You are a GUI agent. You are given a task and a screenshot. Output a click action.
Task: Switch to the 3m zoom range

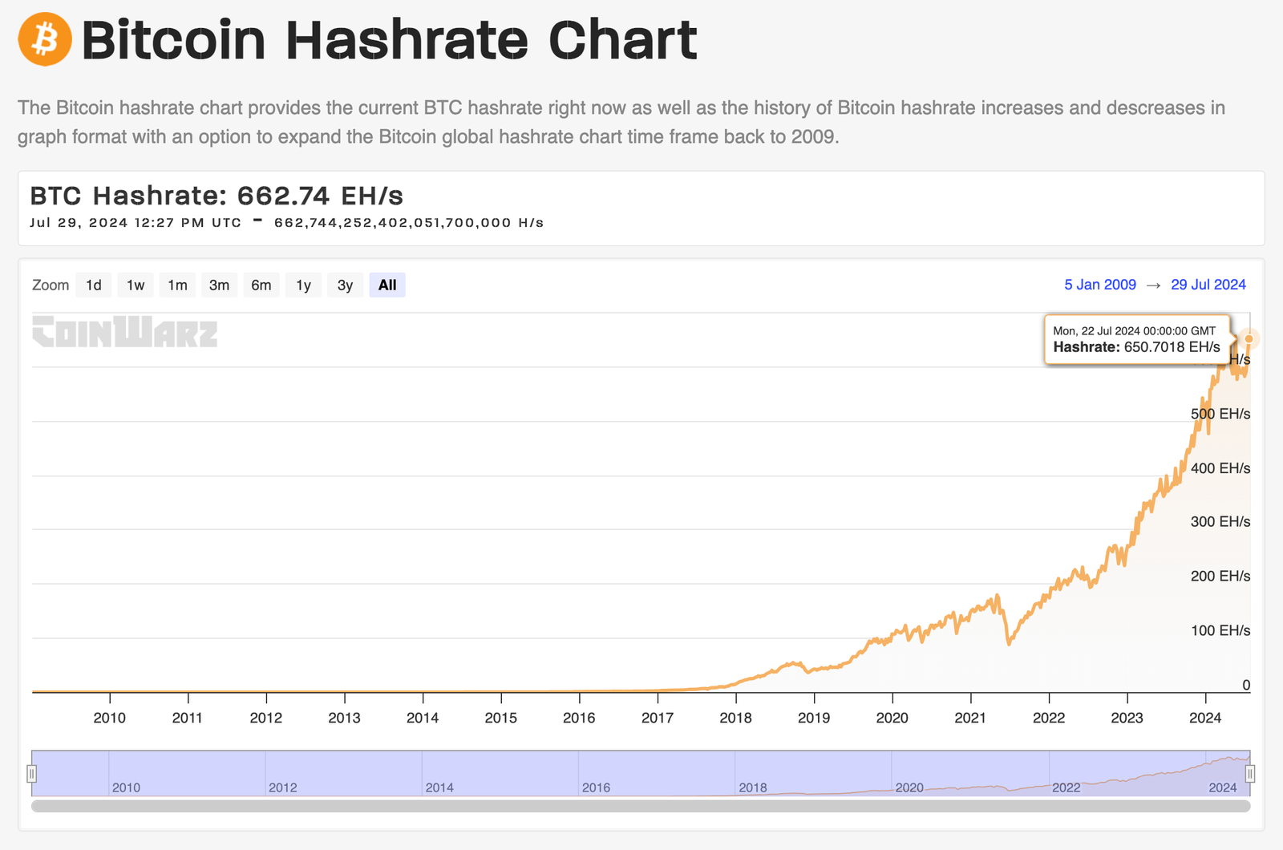click(219, 285)
